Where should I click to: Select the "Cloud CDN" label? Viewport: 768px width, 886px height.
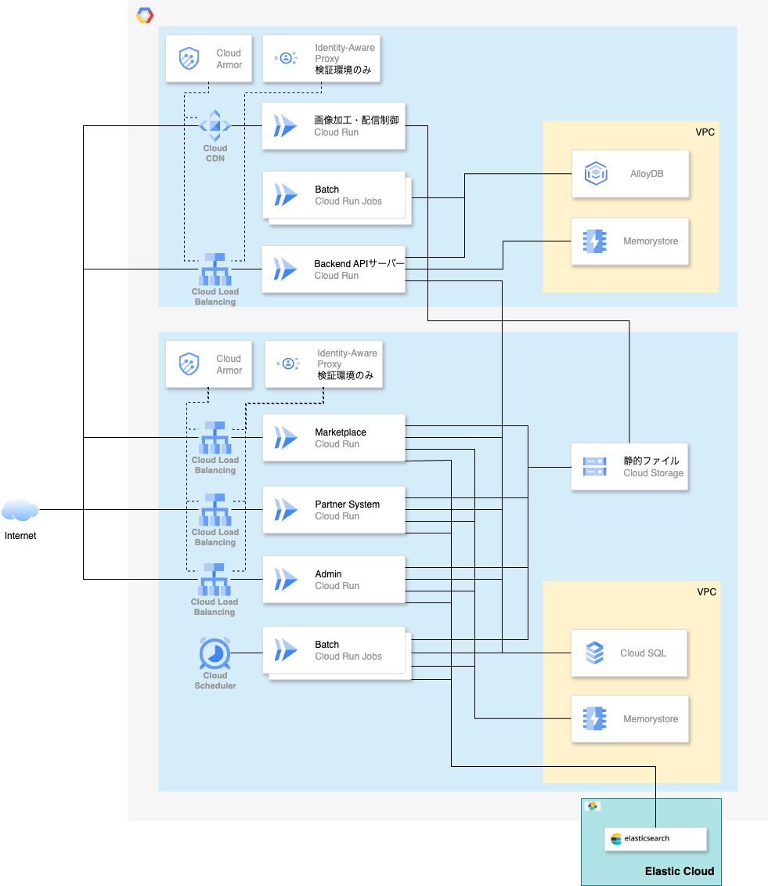click(215, 153)
